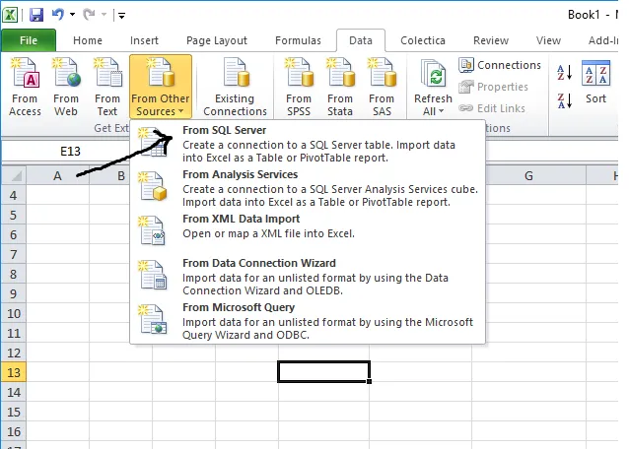Select row 15 header
This screenshot has height=449, width=629.
tap(14, 412)
